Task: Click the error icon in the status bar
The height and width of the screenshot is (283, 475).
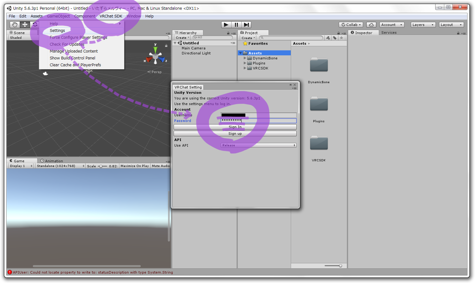Action: click(x=10, y=272)
